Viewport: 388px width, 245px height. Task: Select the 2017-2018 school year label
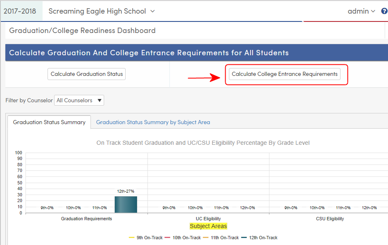point(19,11)
